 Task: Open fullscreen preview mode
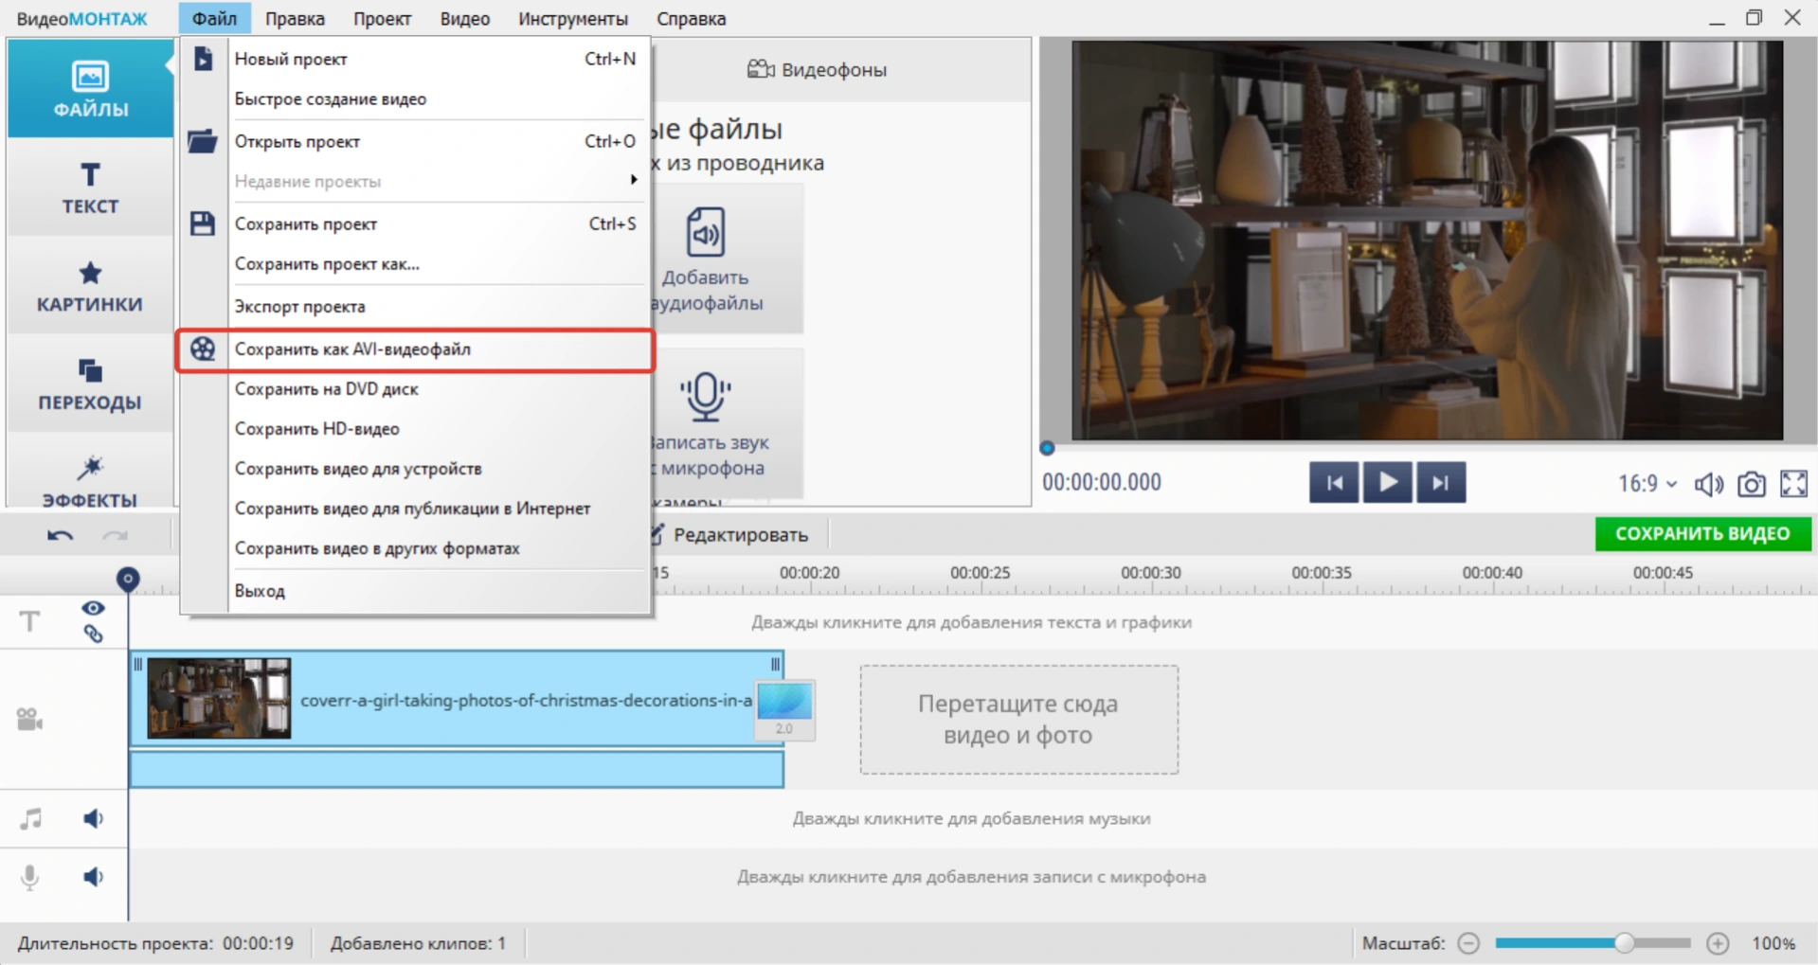tap(1793, 484)
